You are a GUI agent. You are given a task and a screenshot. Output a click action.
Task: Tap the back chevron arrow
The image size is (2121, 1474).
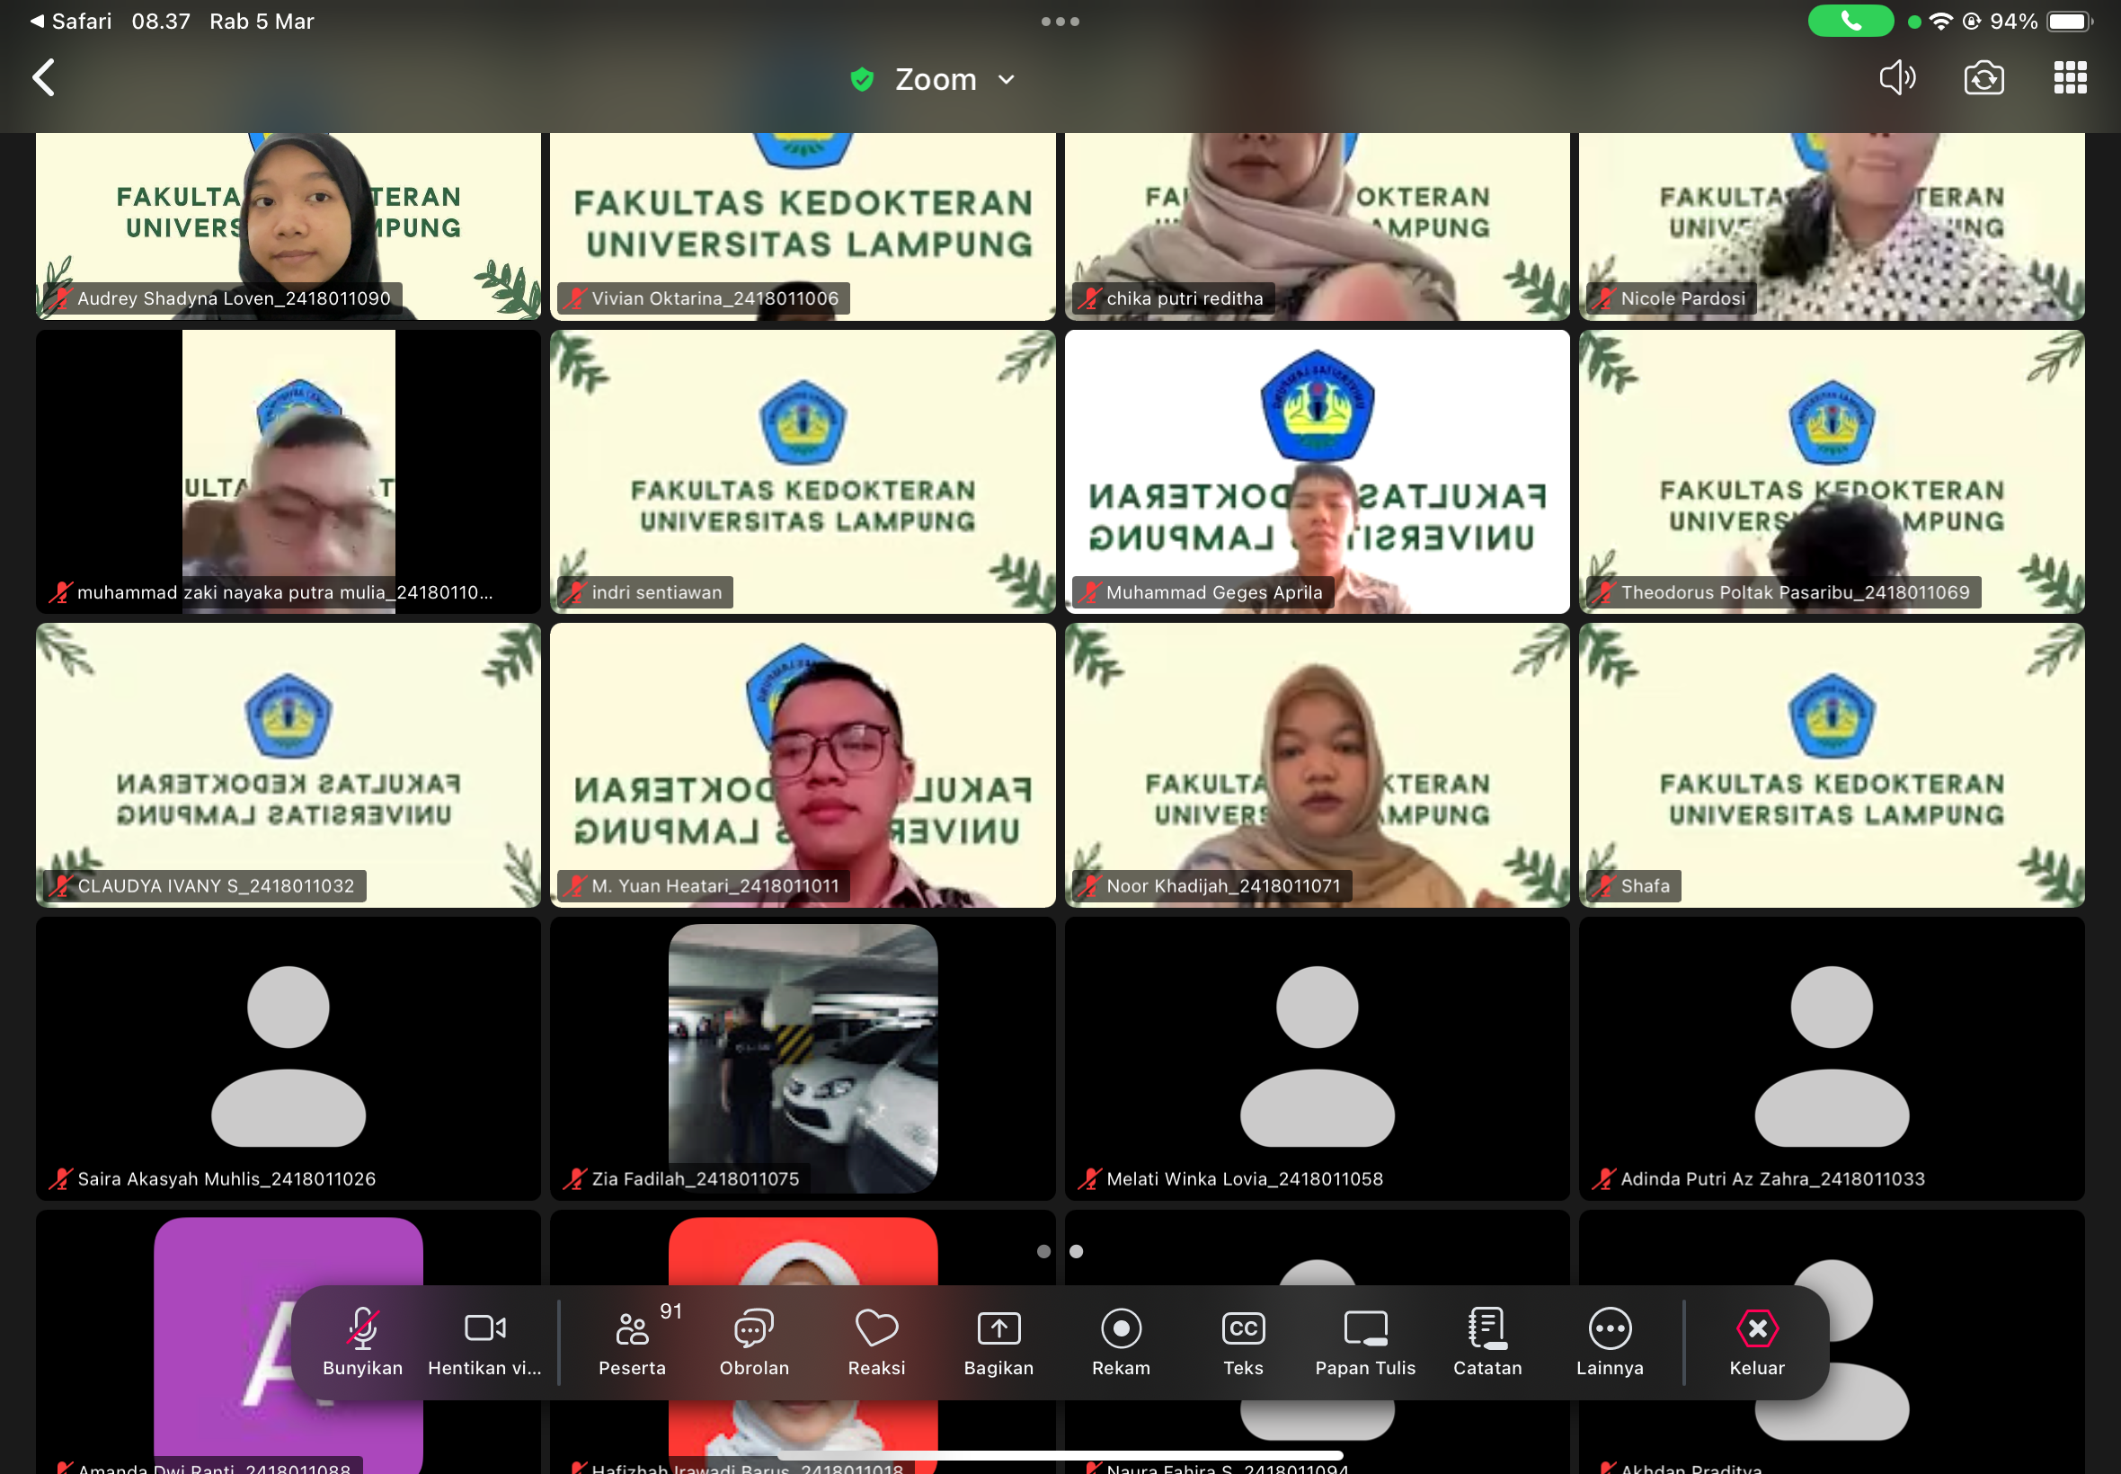click(x=43, y=77)
